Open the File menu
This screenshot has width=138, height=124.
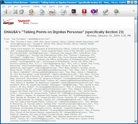coord(4,7)
